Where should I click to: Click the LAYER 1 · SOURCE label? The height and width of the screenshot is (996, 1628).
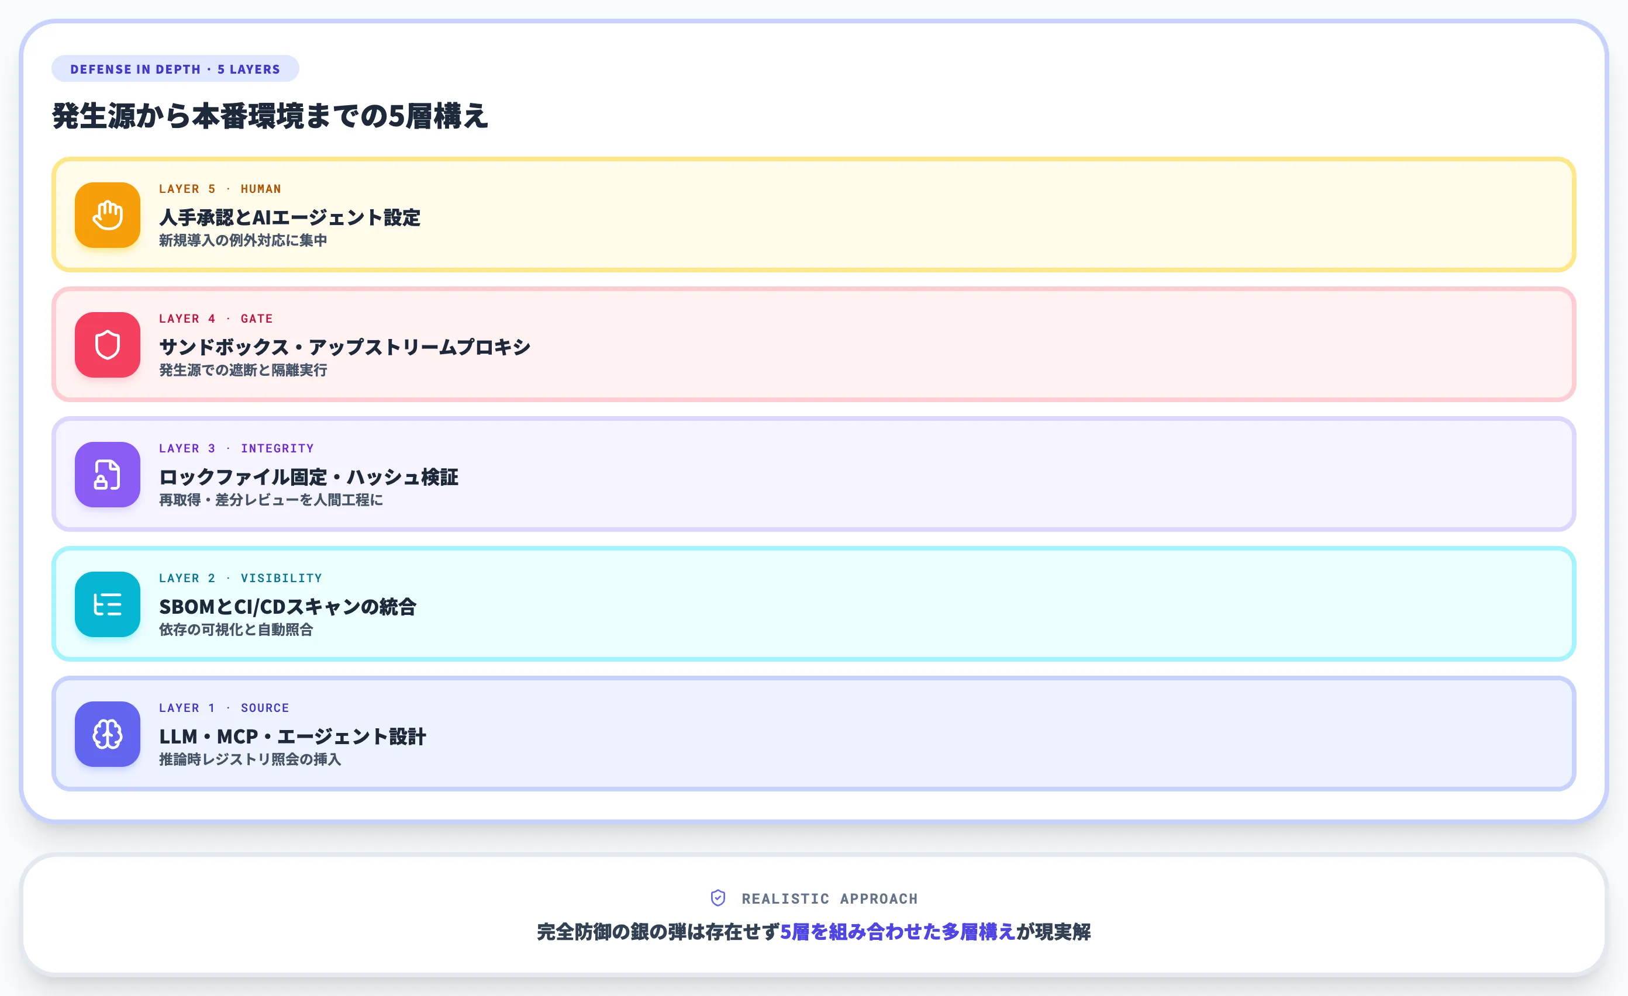224,707
